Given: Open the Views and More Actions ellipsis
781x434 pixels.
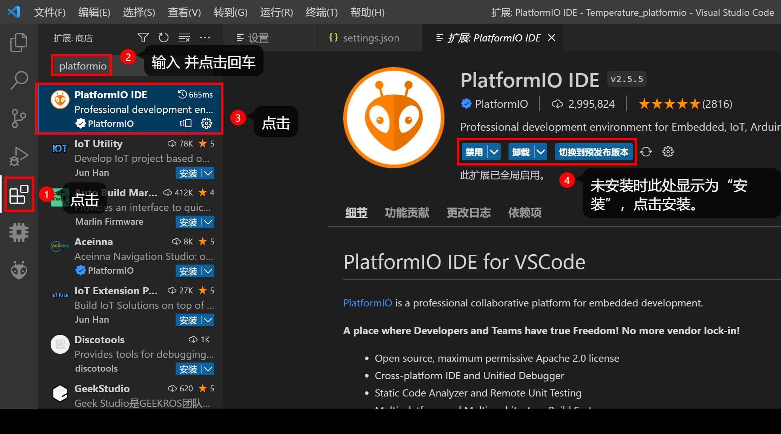Looking at the screenshot, I should point(205,38).
